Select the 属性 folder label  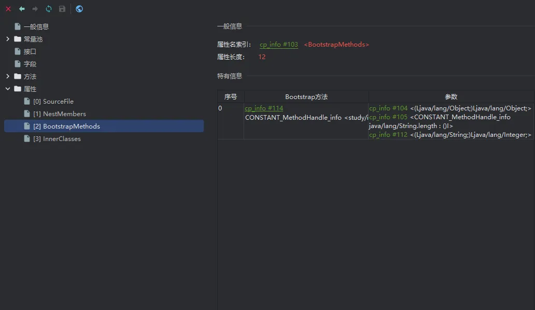[30, 89]
